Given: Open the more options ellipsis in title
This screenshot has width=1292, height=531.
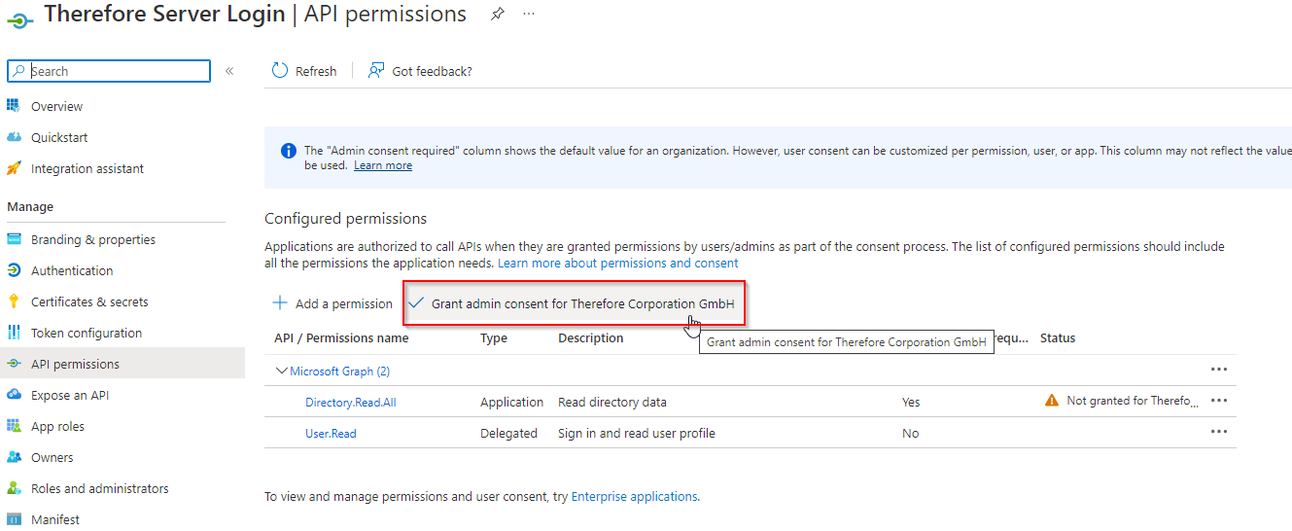Looking at the screenshot, I should point(529,15).
